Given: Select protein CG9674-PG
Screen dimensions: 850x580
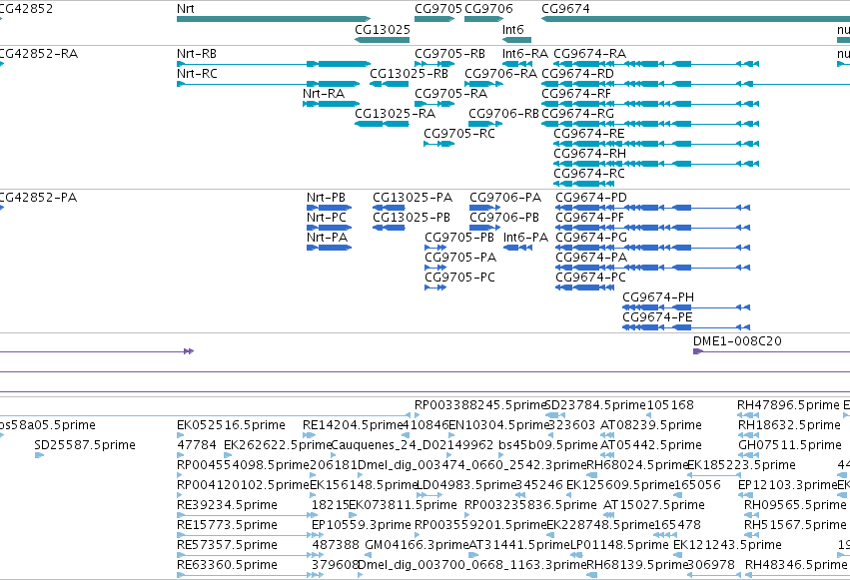Looking at the screenshot, I should click(x=591, y=238).
